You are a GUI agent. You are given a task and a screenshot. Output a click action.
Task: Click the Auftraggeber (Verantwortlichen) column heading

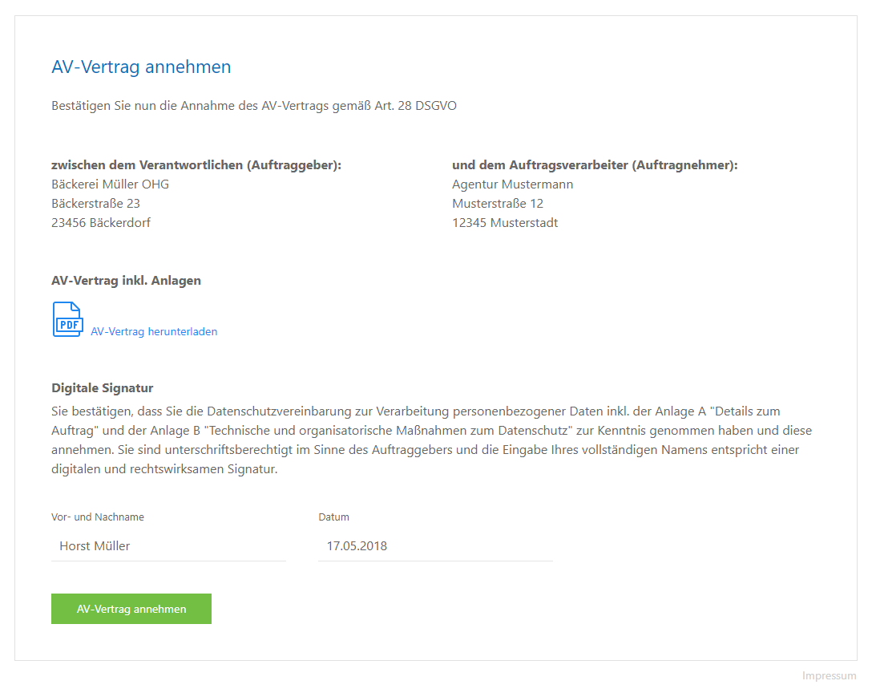coord(196,165)
